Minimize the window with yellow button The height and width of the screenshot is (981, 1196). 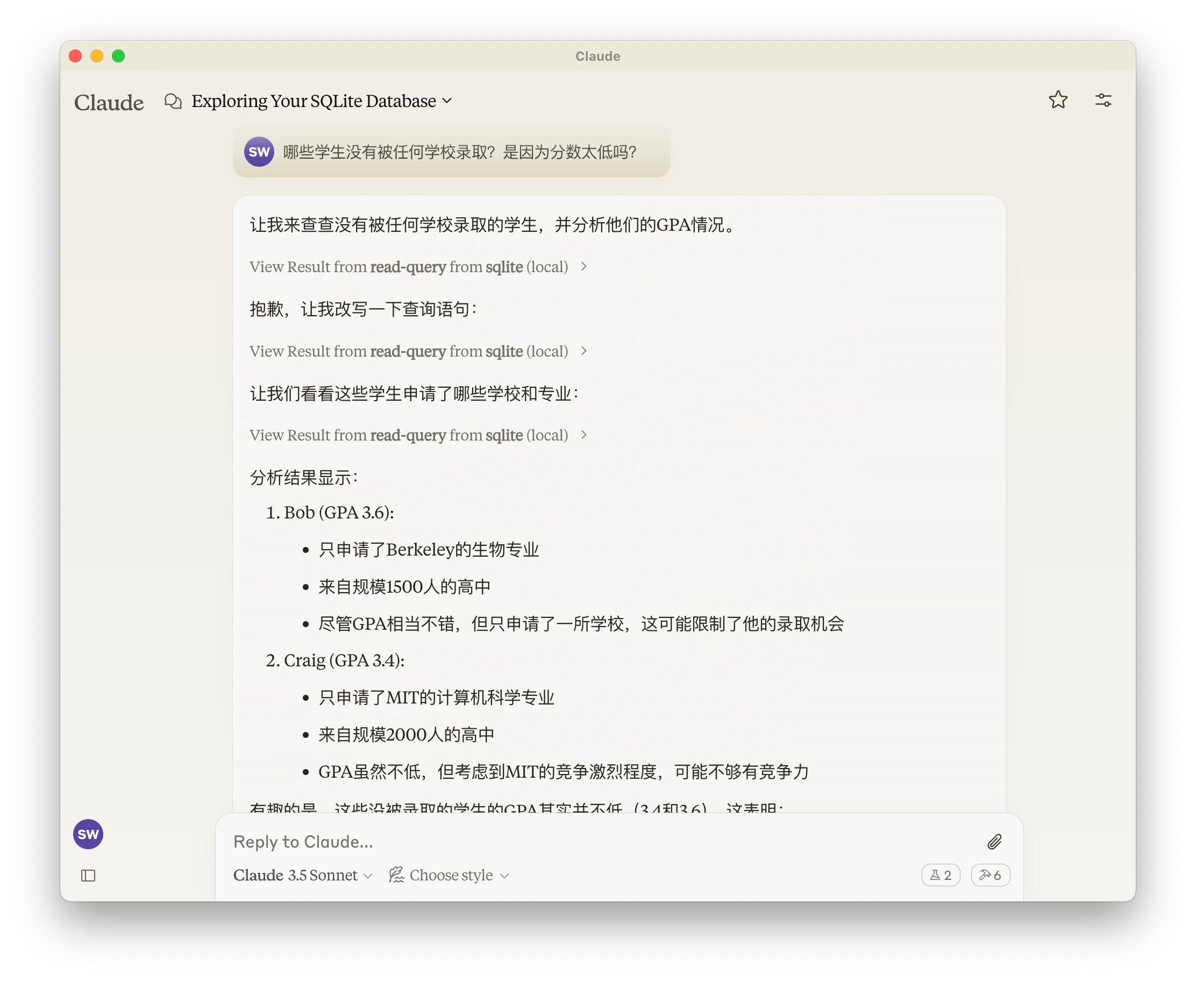(97, 56)
